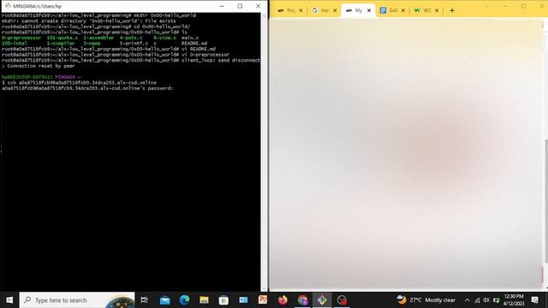Close the active 'My' browser tab
The width and height of the screenshot is (548, 308).
[369, 10]
